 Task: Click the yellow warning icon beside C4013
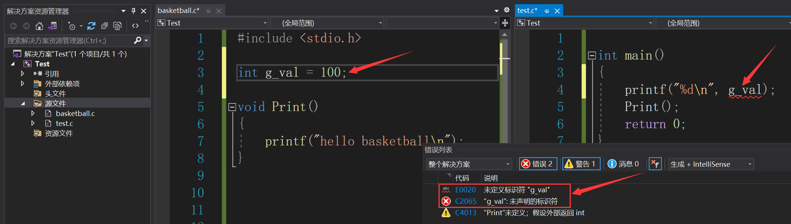point(446,213)
